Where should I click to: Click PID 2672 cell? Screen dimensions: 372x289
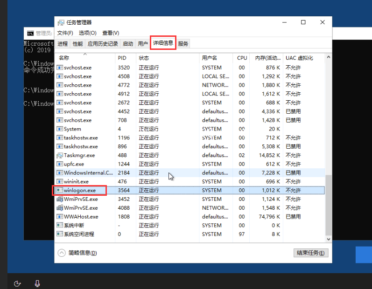tap(124, 103)
